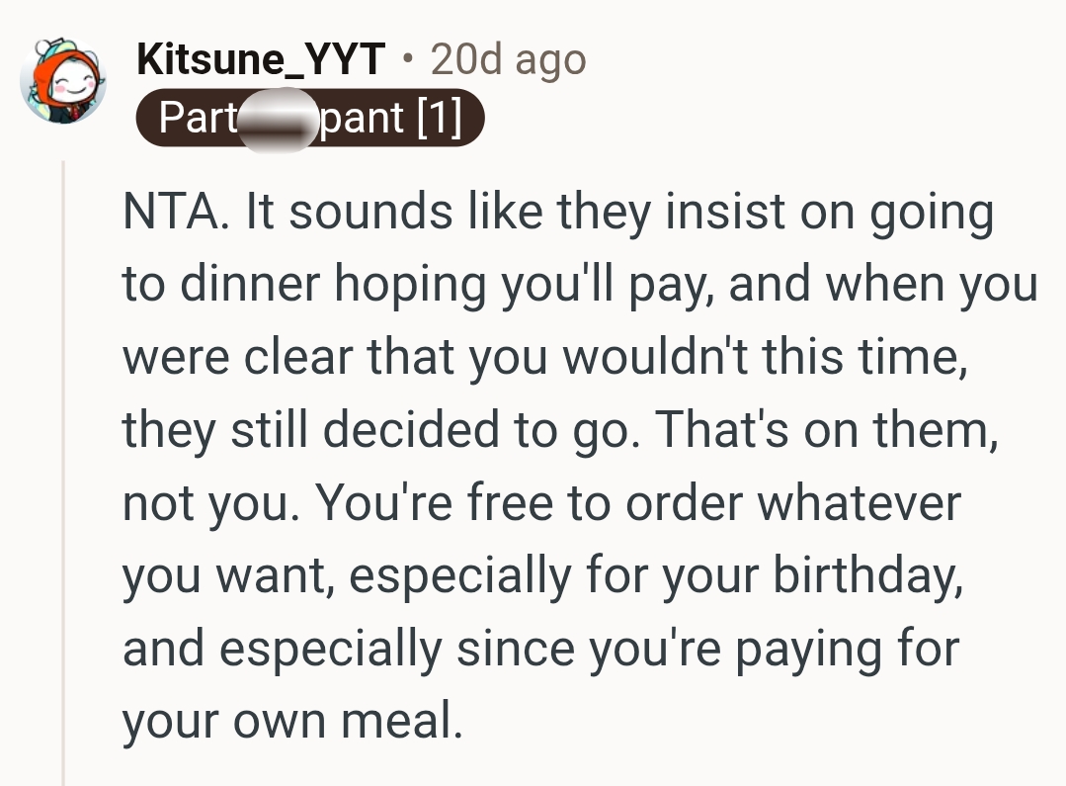Click the comment line starting 'to dinner hoping'

(x=579, y=286)
